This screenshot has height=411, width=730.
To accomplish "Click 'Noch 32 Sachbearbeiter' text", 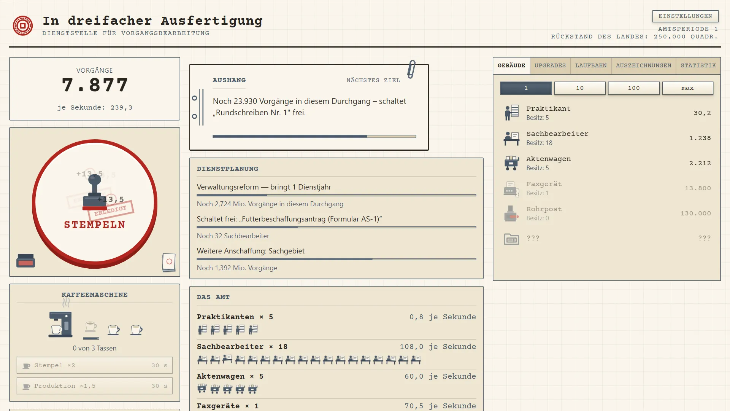I will pos(233,236).
